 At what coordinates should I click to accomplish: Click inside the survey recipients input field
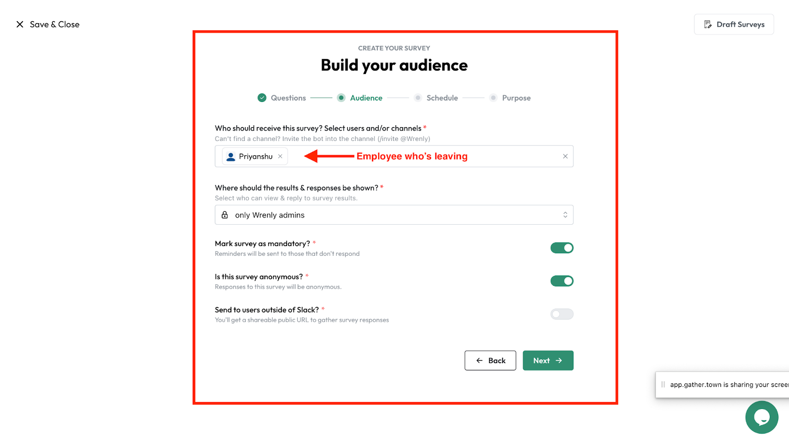coord(394,156)
